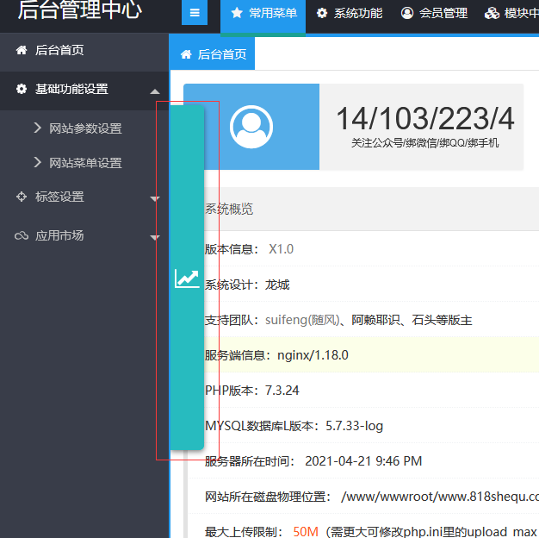Viewport: 539px width, 538px height.
Task: Select 系统功能 in the top navigation
Action: [357, 13]
